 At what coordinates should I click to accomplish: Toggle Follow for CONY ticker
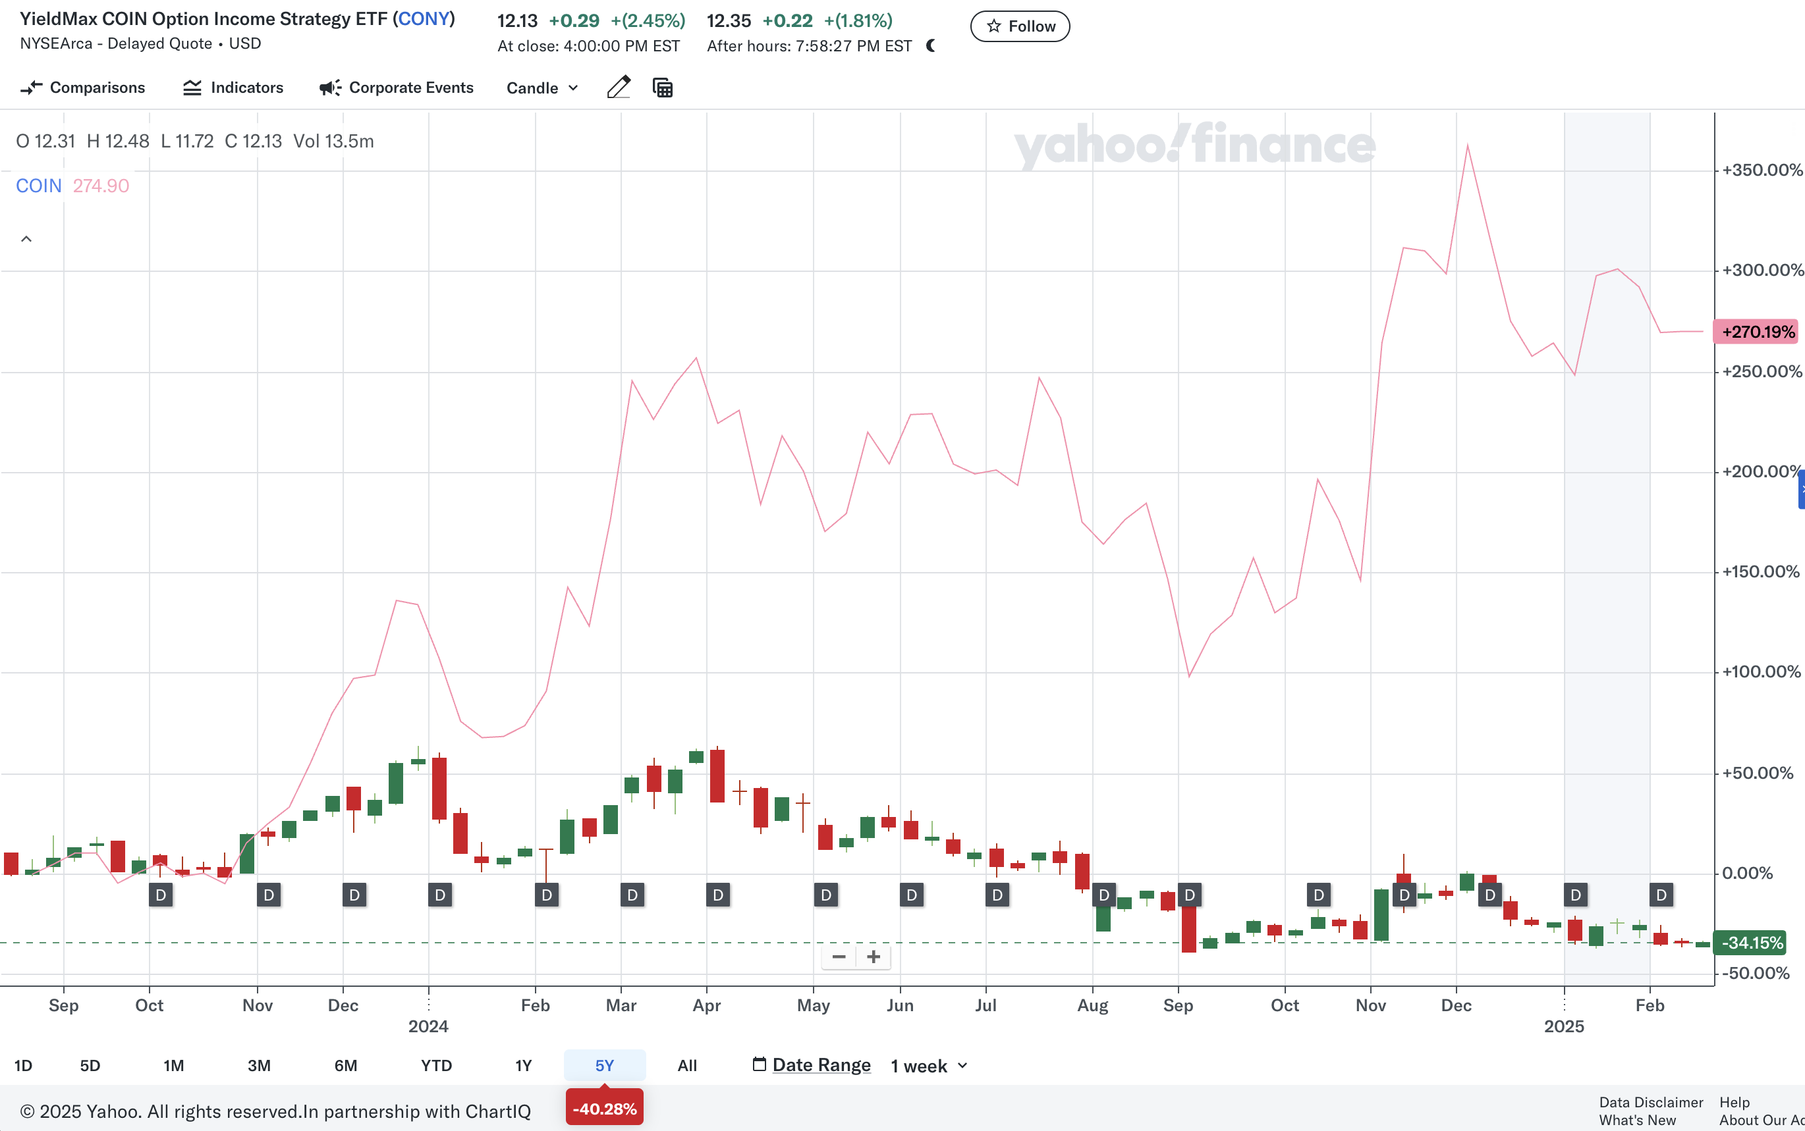tap(1019, 26)
